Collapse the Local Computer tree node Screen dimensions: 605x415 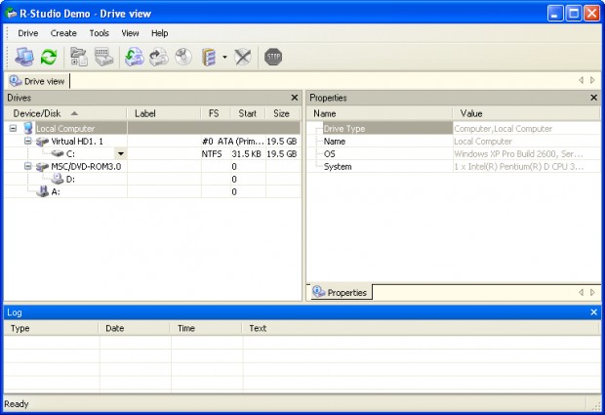click(13, 128)
